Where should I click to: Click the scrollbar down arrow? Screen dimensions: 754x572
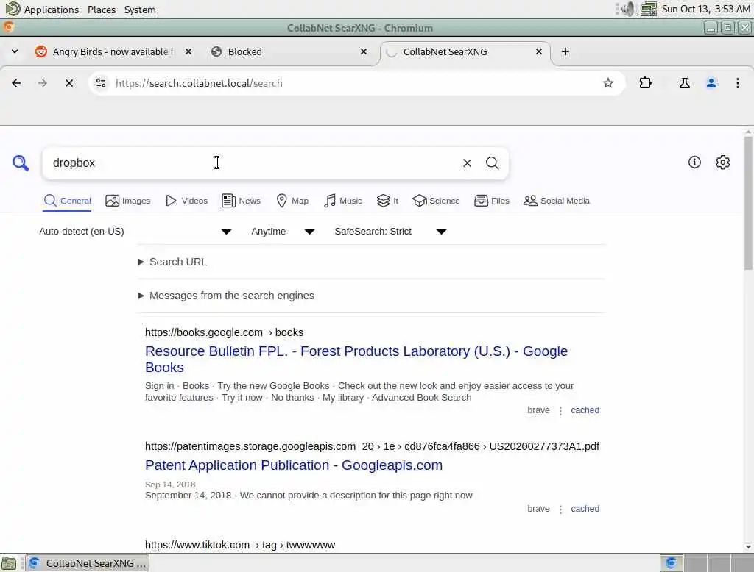pos(748,546)
